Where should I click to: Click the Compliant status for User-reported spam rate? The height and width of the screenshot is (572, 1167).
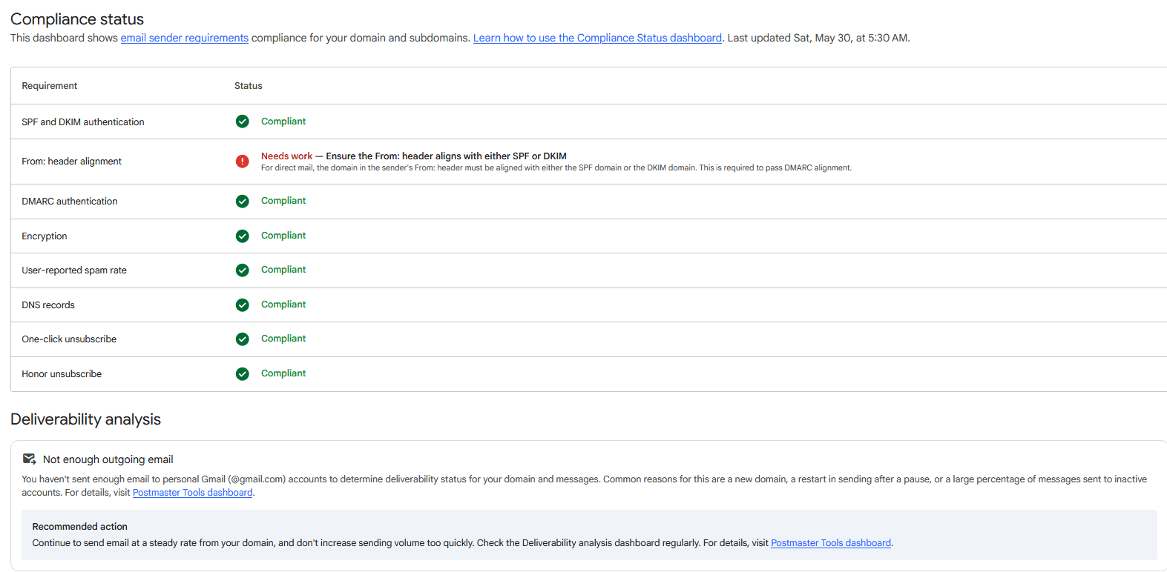coord(283,270)
